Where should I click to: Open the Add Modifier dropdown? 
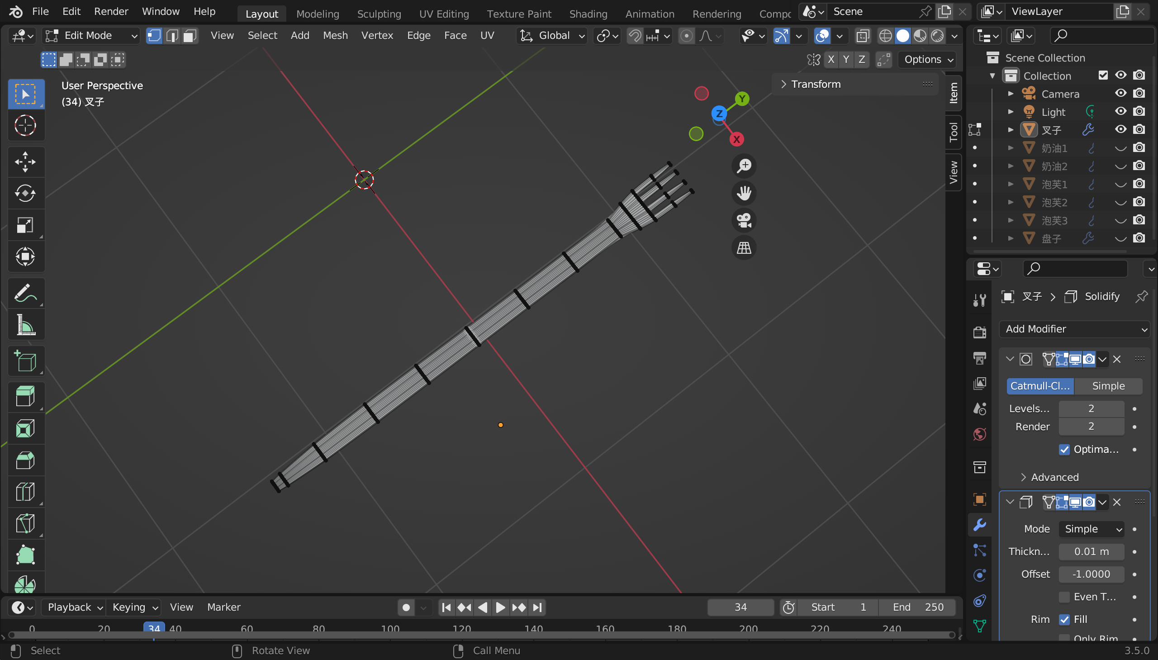(1074, 329)
